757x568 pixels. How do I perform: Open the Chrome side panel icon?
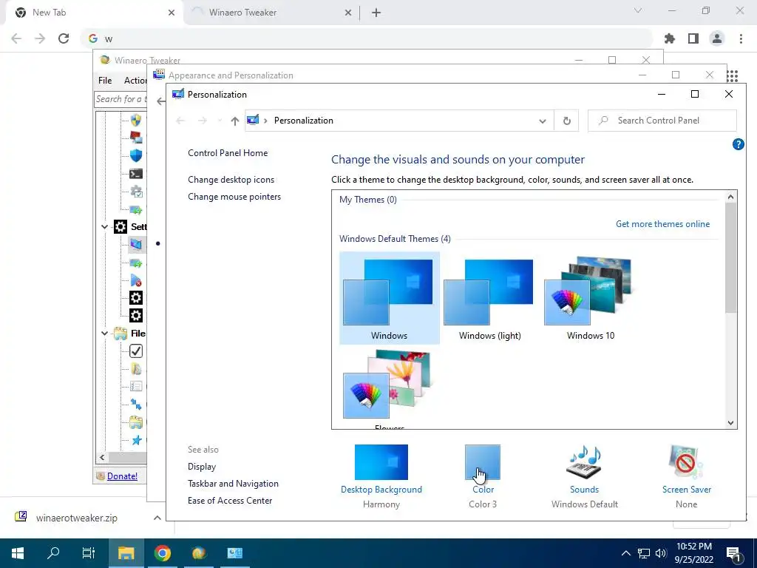tap(693, 38)
